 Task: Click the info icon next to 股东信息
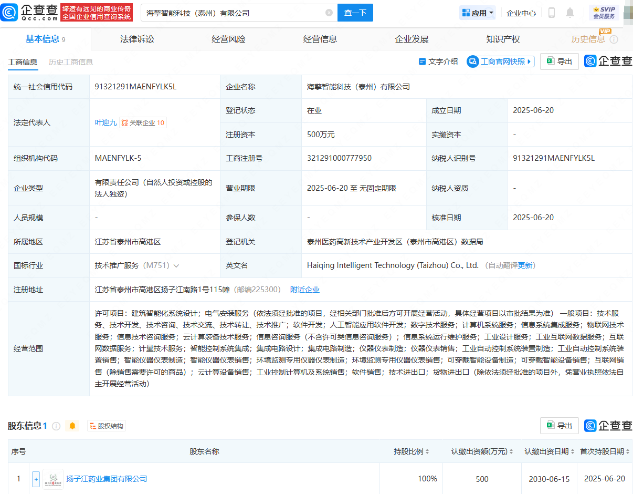56,426
